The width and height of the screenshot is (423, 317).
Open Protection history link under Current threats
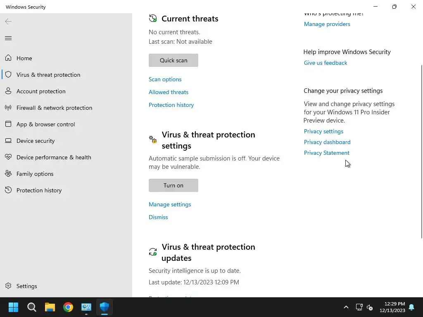click(171, 105)
